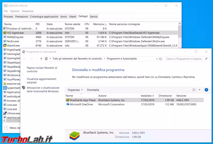The image size is (213, 144).
Task: Select dasHost.exe process row
Action: click(x=12, y=118)
